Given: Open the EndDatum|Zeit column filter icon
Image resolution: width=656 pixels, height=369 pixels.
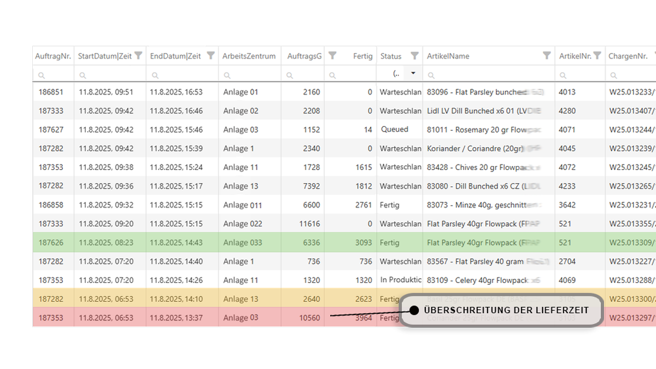Looking at the screenshot, I should pyautogui.click(x=210, y=55).
